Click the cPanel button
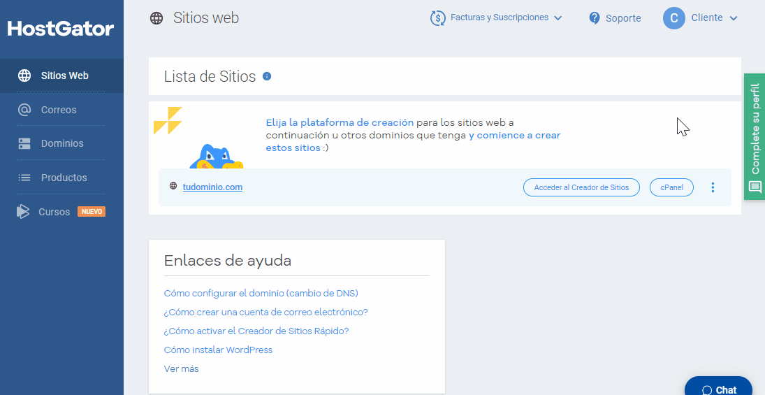This screenshot has width=765, height=395. point(671,187)
